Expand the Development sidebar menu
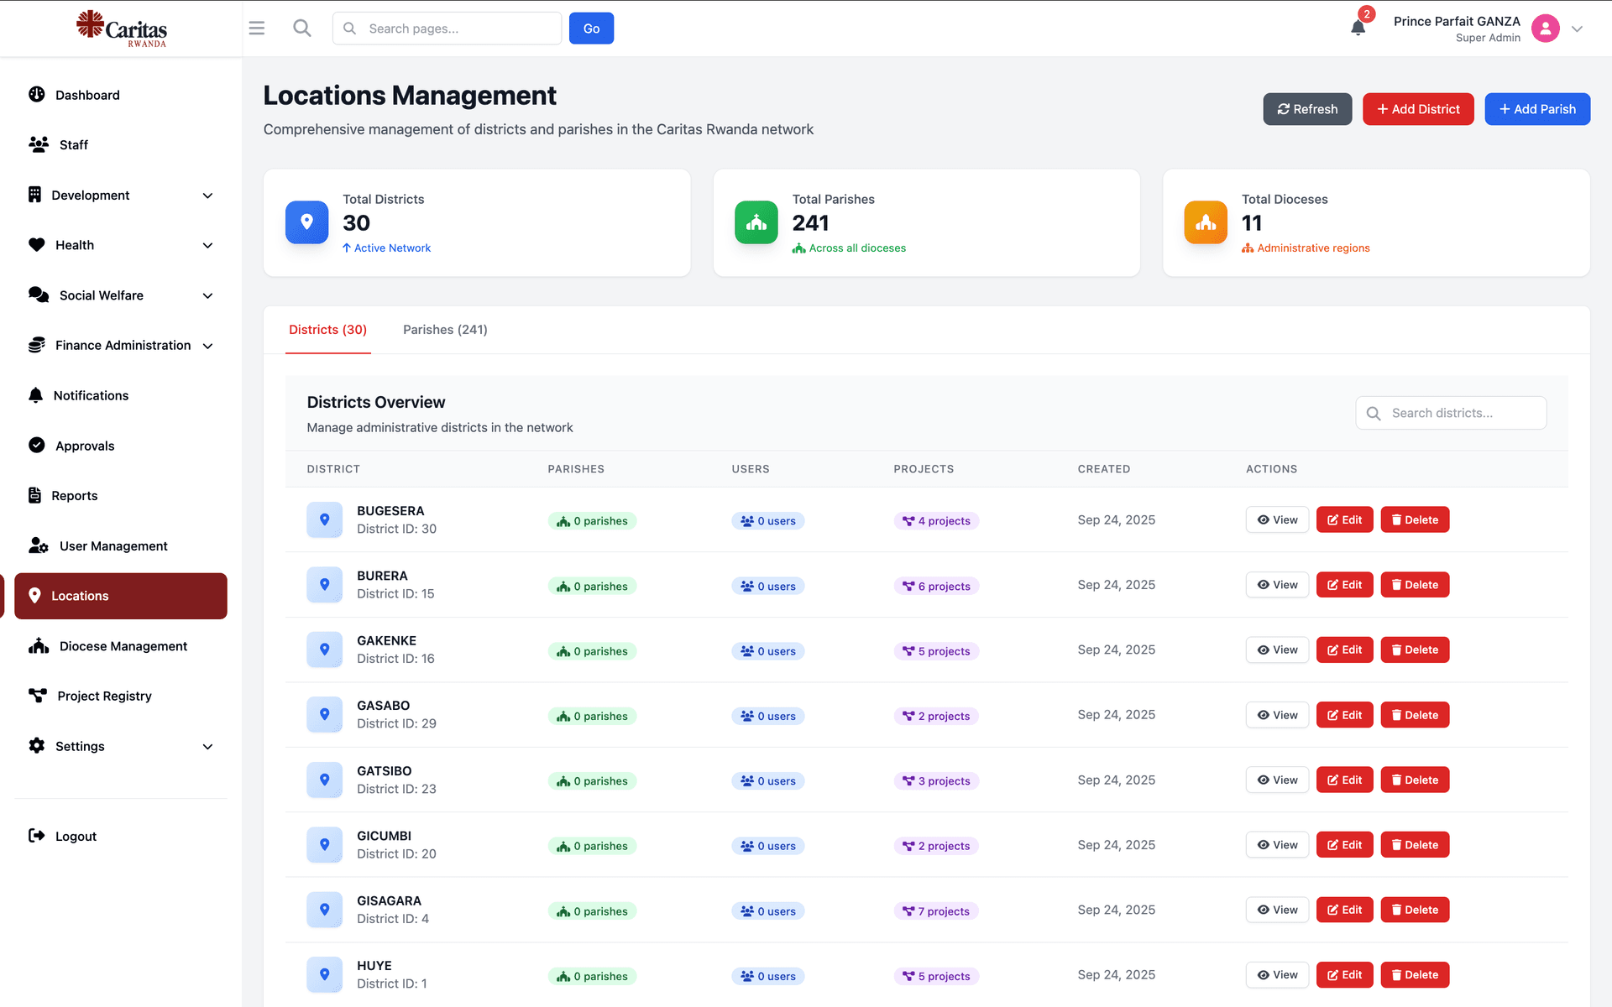This screenshot has height=1007, width=1612. (x=121, y=195)
